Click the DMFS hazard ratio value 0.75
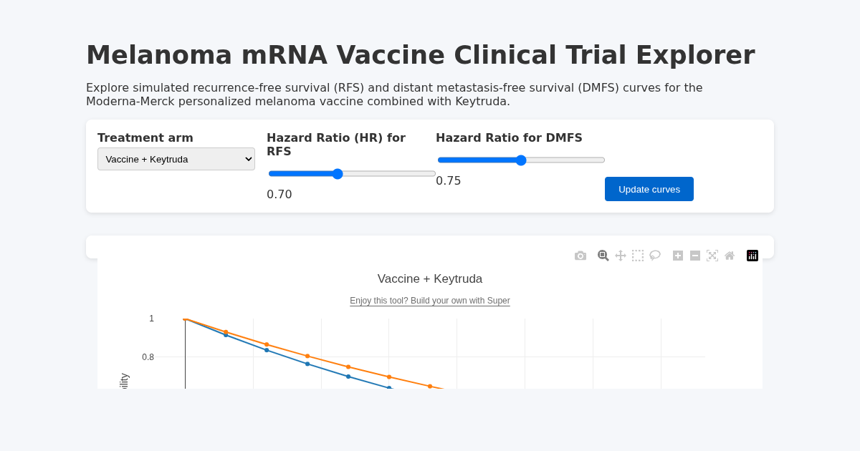The image size is (860, 451). (449, 180)
